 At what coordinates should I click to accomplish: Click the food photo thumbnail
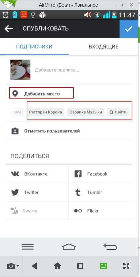coord(20,70)
